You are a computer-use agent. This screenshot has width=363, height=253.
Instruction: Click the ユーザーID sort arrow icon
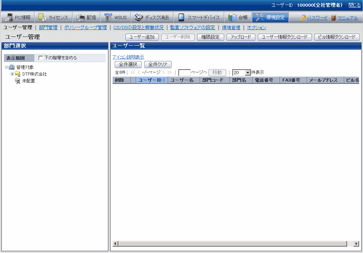tap(164, 80)
